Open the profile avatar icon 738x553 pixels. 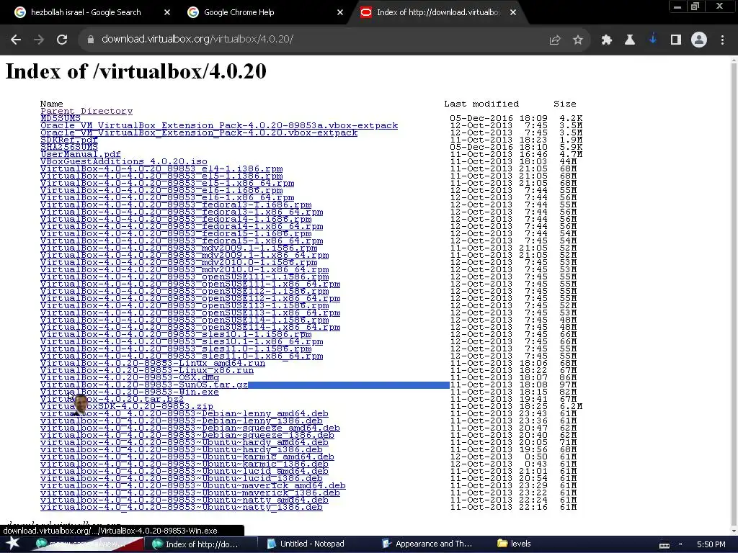coord(699,40)
